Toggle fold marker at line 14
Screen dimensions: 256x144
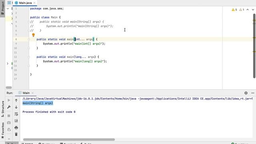tap(29, 66)
